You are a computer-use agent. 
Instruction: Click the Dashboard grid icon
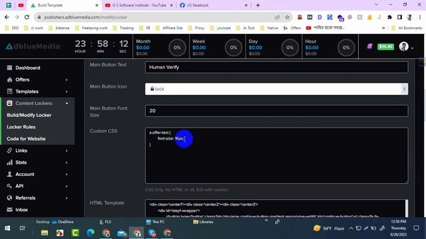pos(9,68)
